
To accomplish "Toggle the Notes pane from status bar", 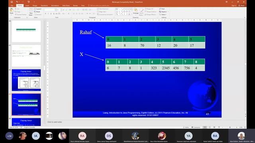I will click(186, 127).
